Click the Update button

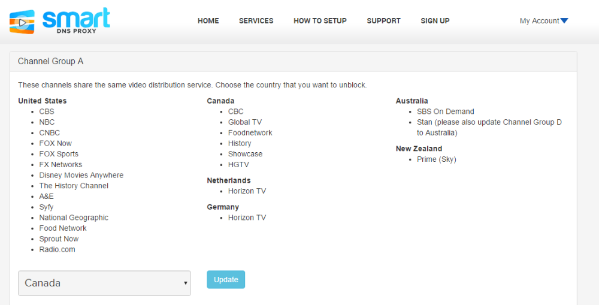click(226, 279)
